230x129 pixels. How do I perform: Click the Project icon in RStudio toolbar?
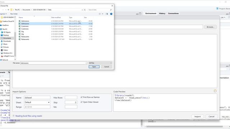(x=217, y=9)
